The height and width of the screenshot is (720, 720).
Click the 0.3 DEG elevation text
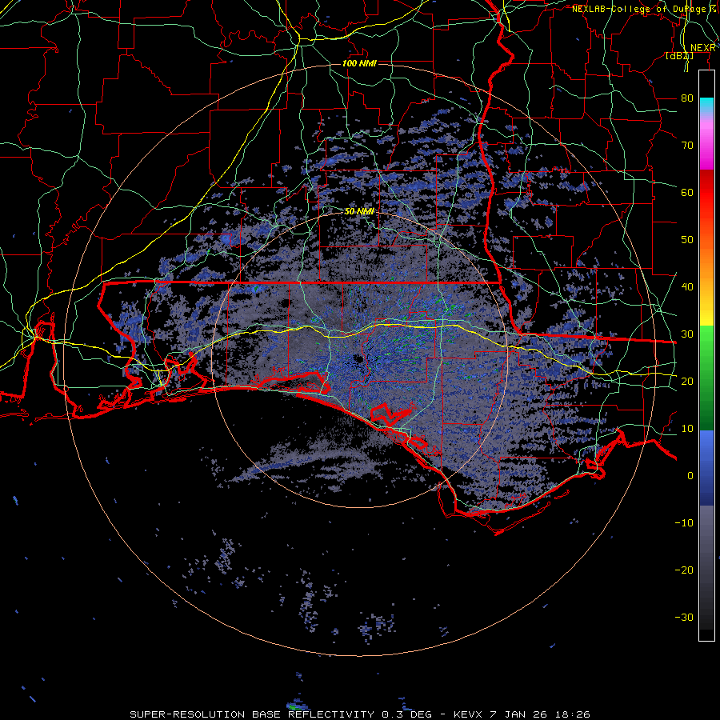tap(407, 714)
